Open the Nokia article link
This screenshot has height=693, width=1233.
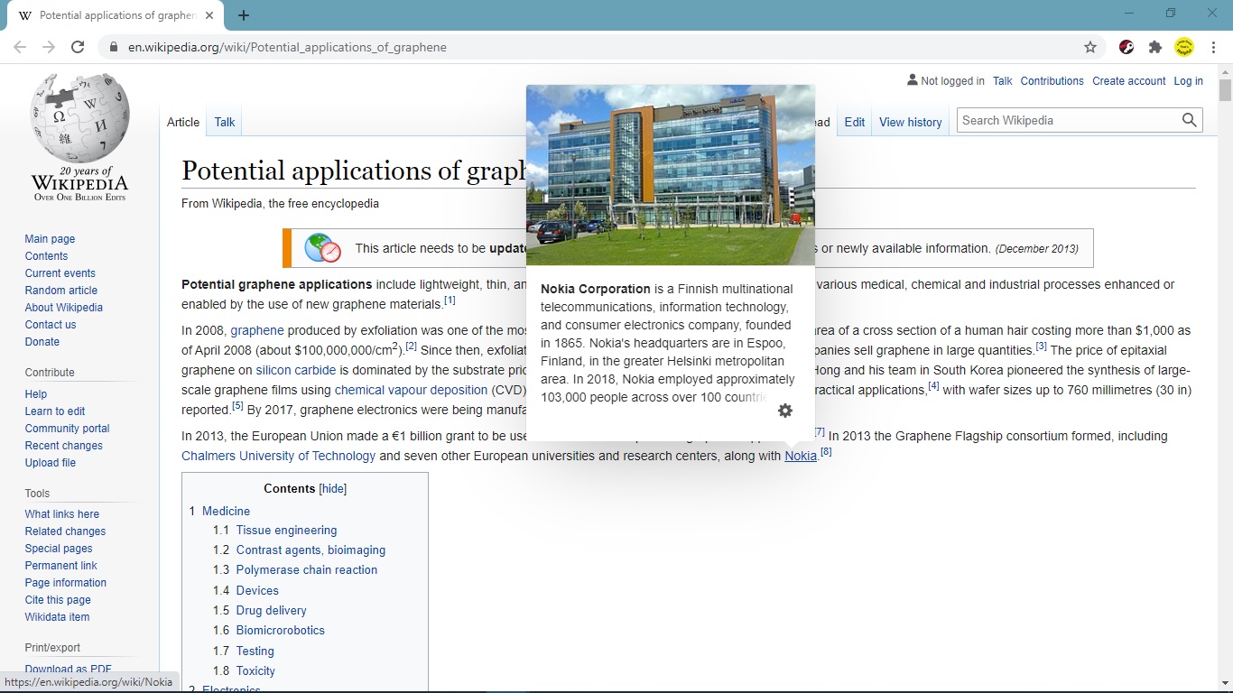[x=801, y=456]
